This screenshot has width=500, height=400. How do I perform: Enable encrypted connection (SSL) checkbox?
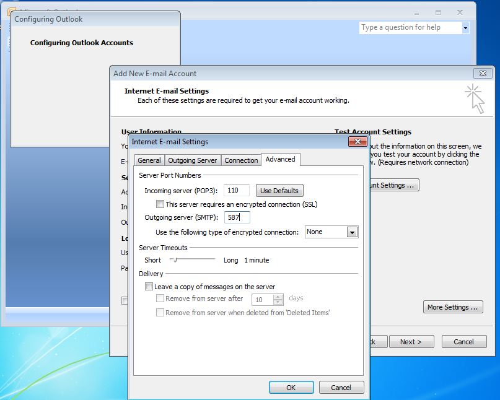[160, 204]
